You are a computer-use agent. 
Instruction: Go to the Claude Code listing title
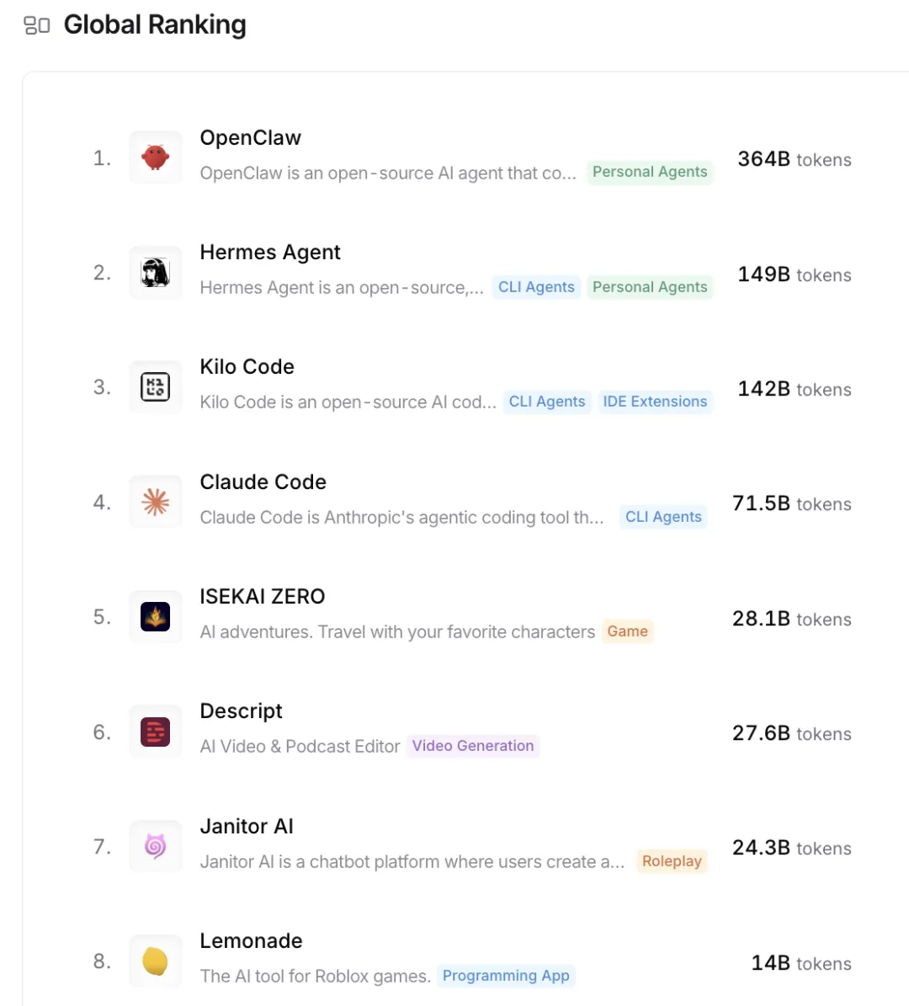click(263, 482)
